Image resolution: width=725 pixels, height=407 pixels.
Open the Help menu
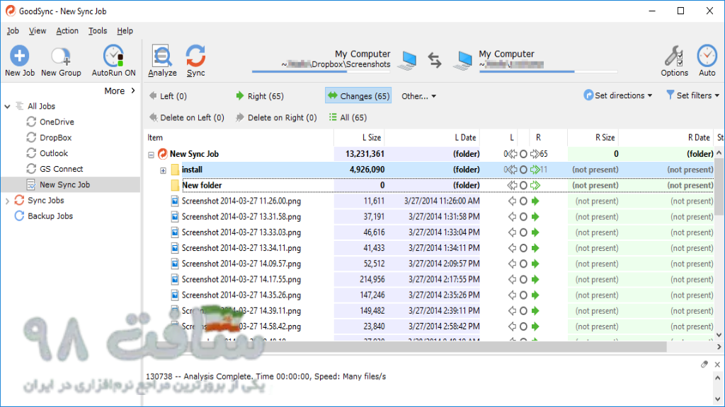tap(125, 31)
